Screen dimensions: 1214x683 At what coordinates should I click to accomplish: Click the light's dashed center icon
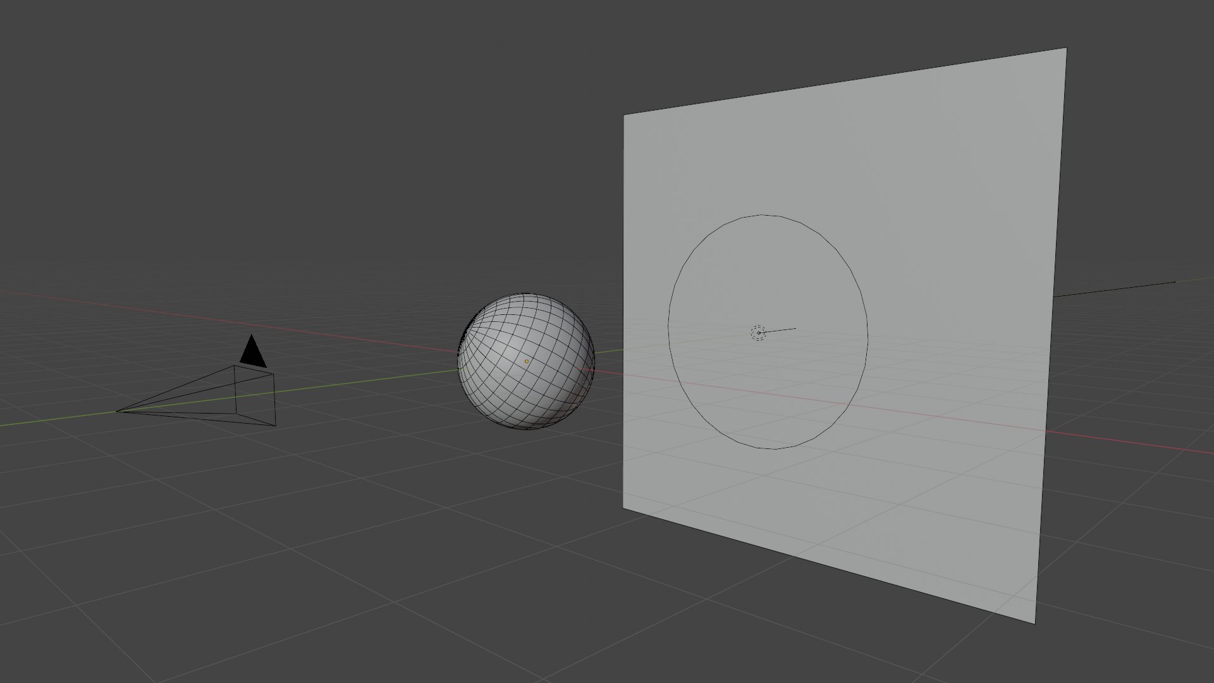(758, 333)
